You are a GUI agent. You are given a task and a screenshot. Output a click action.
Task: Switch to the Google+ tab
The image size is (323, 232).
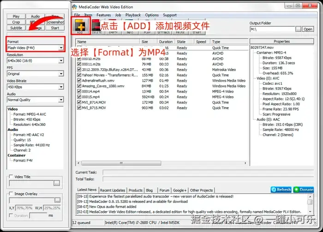pyautogui.click(x=179, y=190)
